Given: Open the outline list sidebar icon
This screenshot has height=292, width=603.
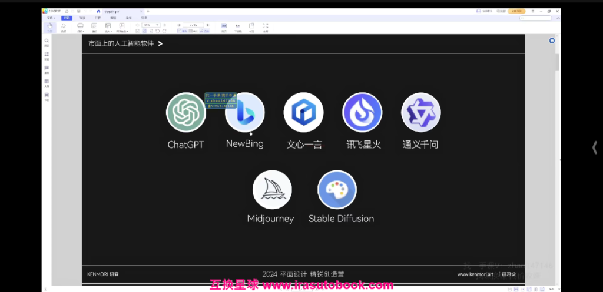Looking at the screenshot, I should pos(47,81).
